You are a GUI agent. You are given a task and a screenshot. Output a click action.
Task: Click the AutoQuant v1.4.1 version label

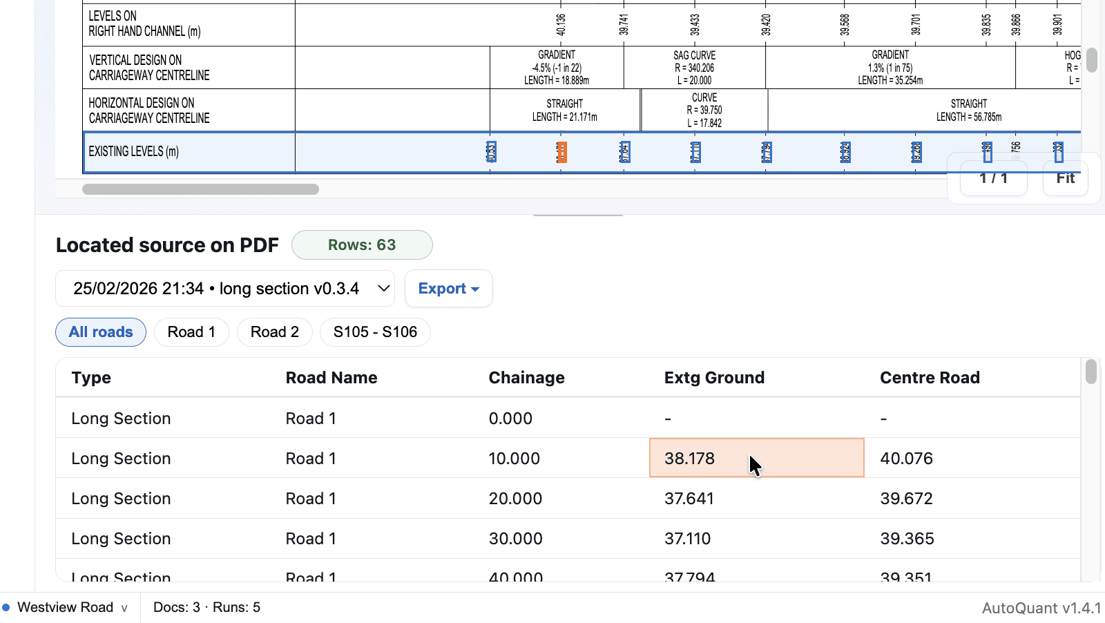(x=1041, y=608)
